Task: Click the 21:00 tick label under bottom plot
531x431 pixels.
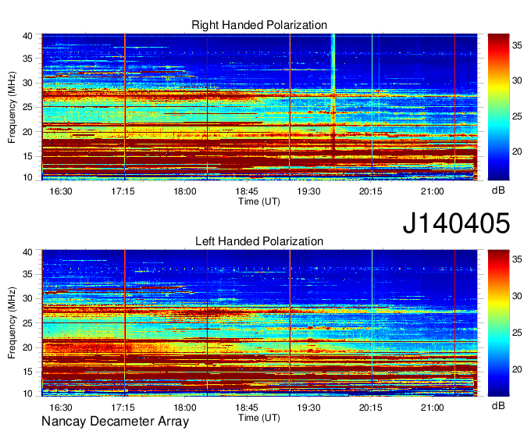Action: (433, 408)
